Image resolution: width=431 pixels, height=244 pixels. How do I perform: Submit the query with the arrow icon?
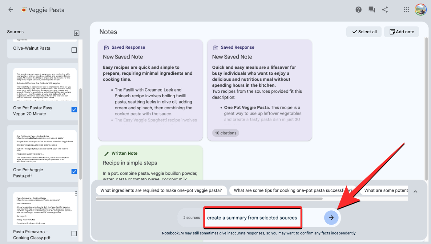pos(331,218)
